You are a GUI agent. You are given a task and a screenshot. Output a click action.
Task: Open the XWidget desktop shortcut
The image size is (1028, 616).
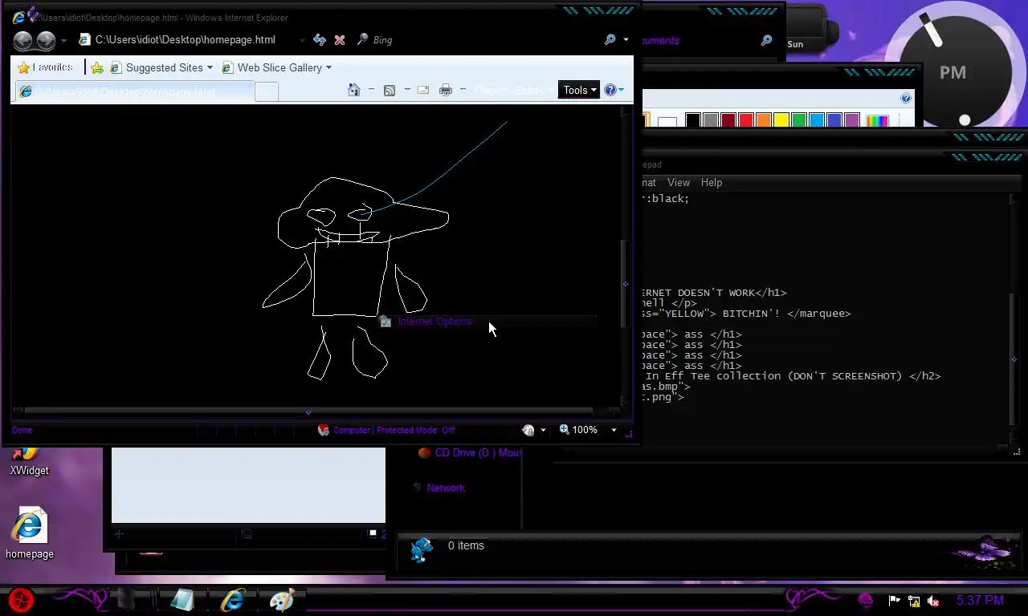(x=29, y=462)
